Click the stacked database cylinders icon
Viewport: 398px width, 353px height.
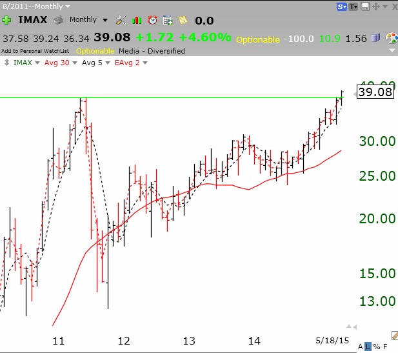375,37
